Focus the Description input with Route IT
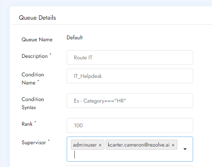 [x=130, y=57]
